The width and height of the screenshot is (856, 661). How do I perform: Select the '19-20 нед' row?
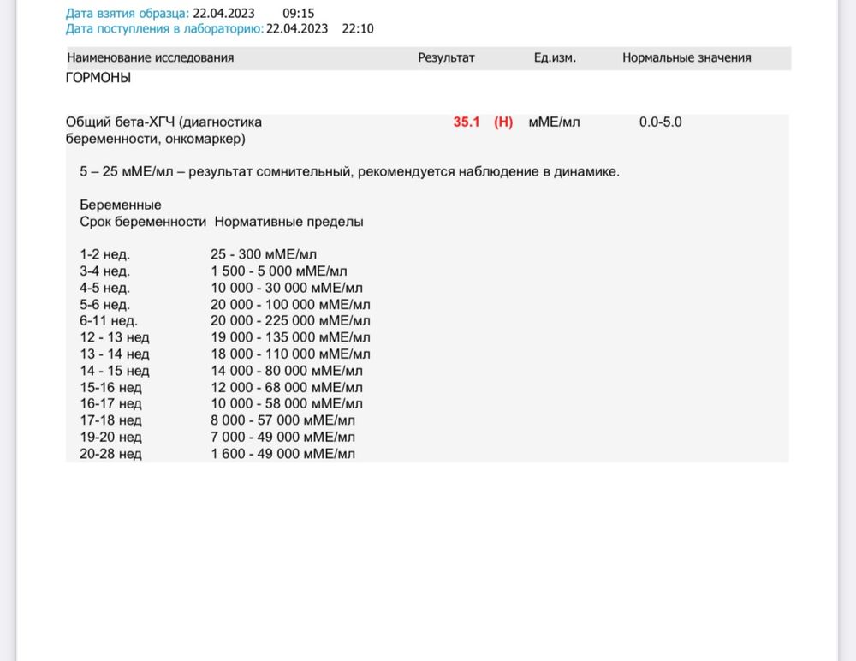pyautogui.click(x=217, y=437)
